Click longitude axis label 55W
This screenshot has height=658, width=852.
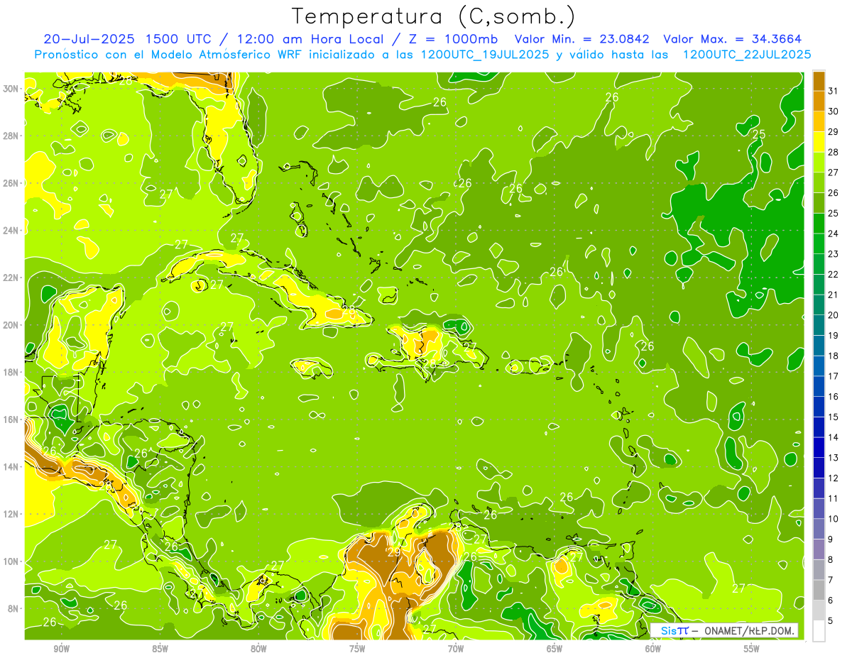tap(751, 649)
